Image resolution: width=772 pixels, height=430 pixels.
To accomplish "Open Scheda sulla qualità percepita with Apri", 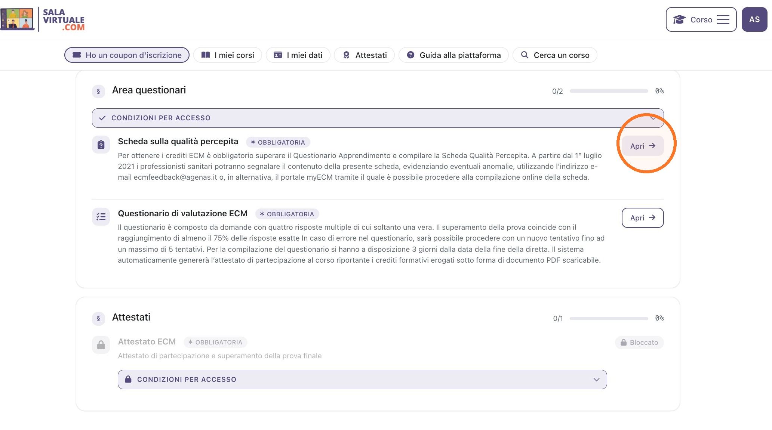I will pos(643,146).
